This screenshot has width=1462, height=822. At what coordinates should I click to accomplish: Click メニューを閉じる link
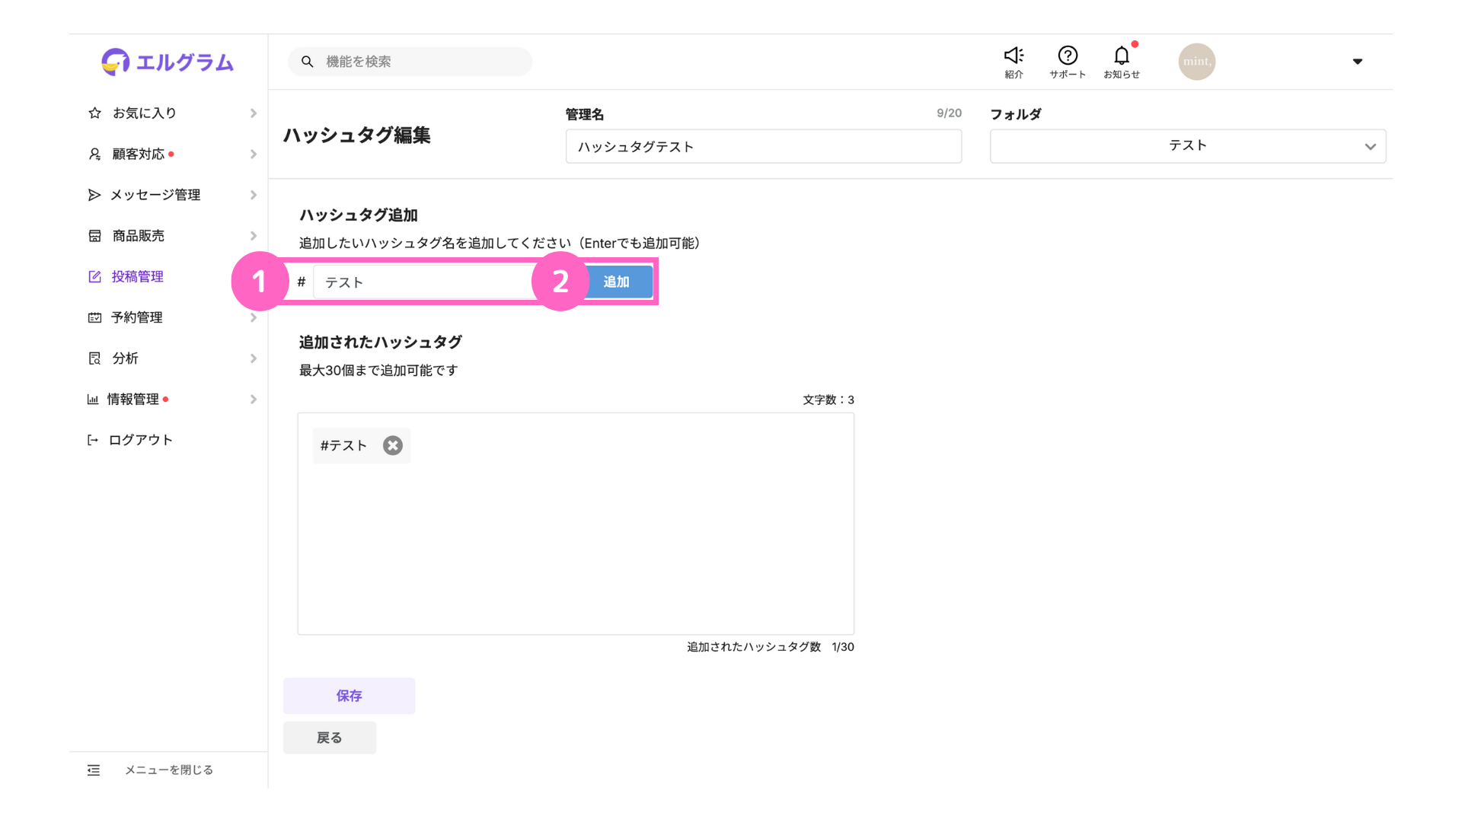point(169,770)
